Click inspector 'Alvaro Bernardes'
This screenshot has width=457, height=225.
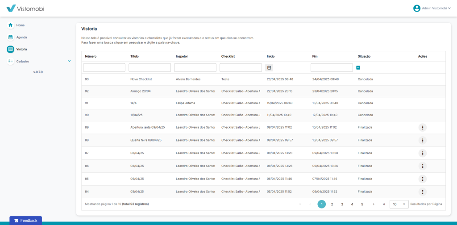point(188,79)
